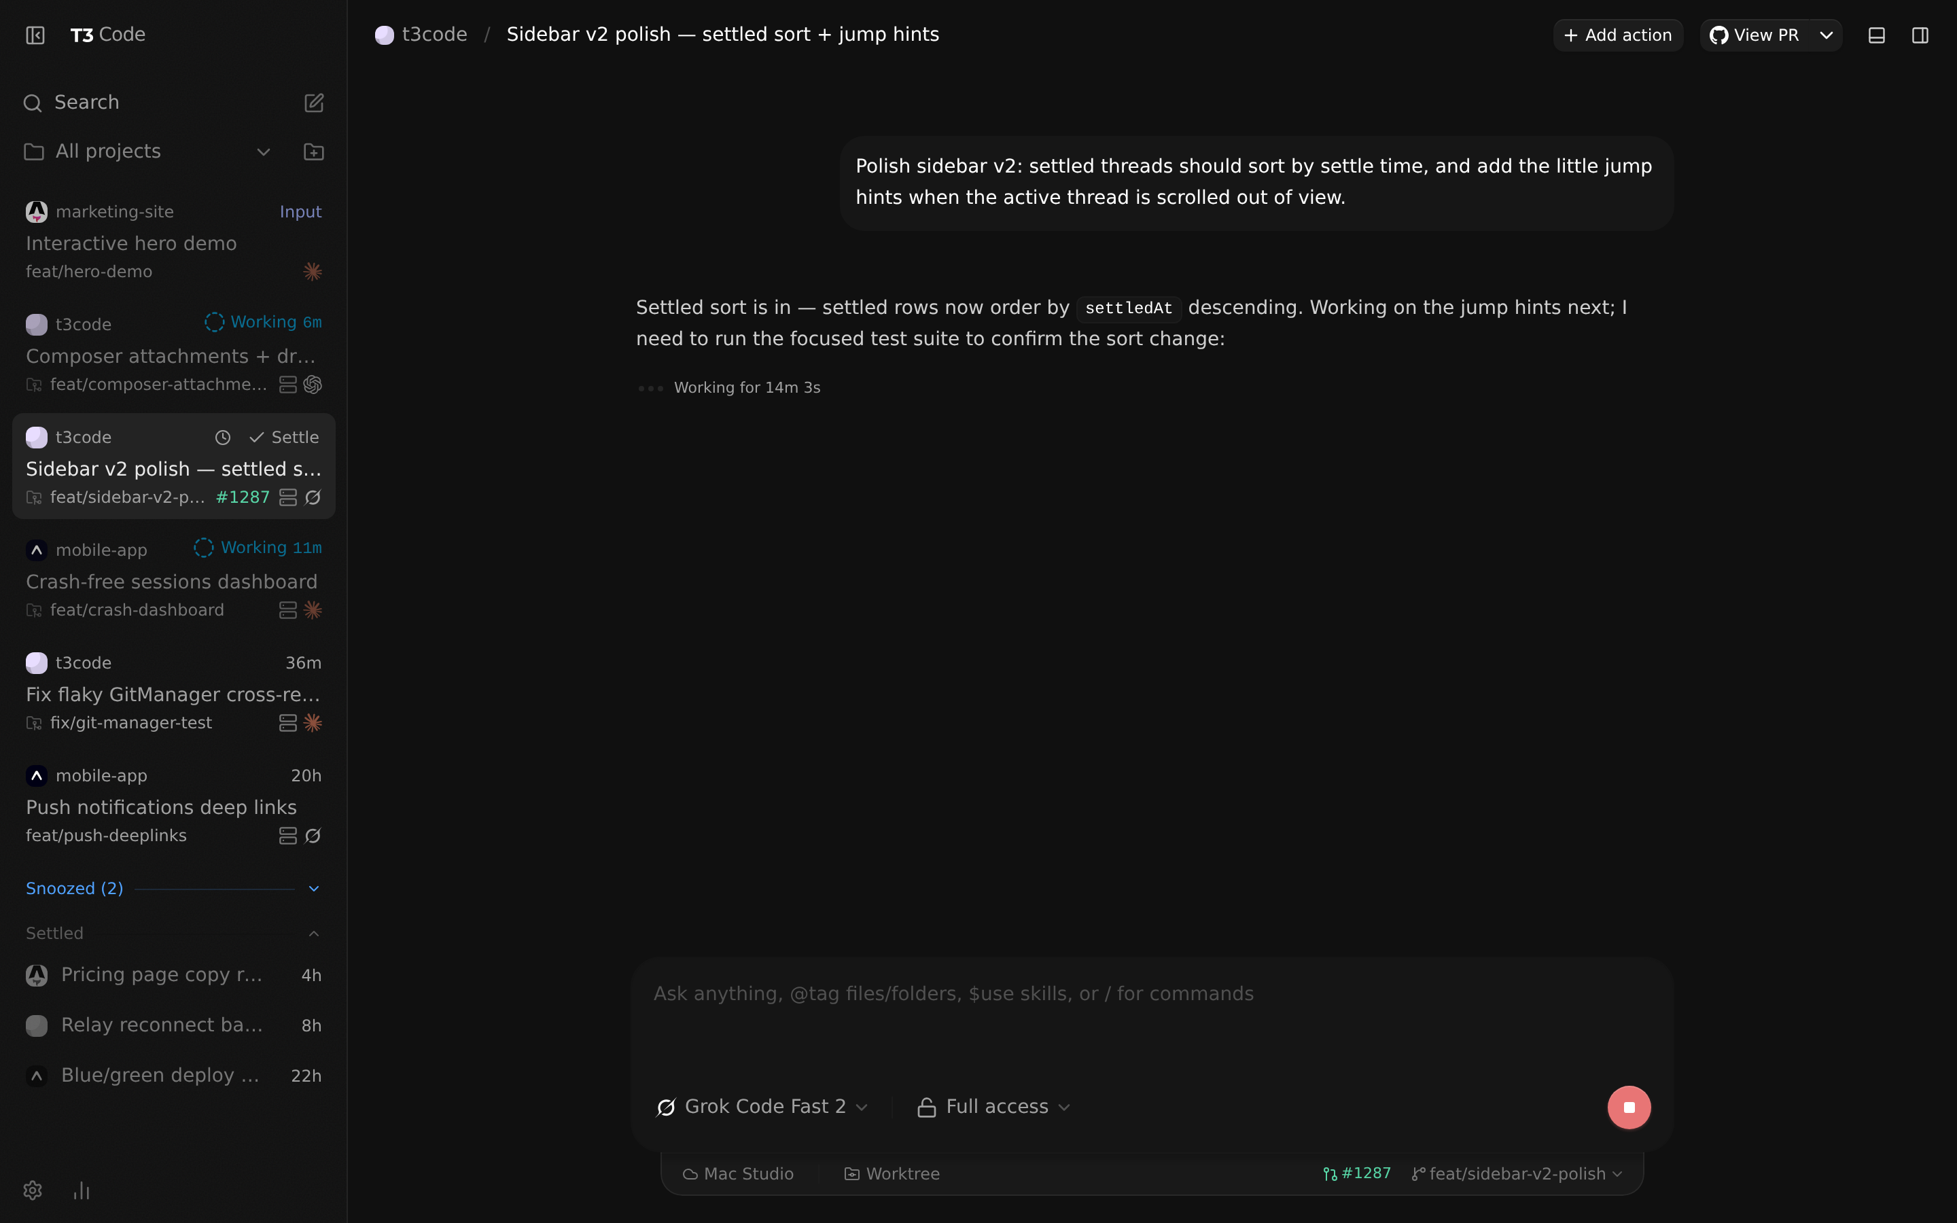The height and width of the screenshot is (1223, 1957).
Task: Click worktree icon on feat/crash-dashboard branch
Action: 34,611
